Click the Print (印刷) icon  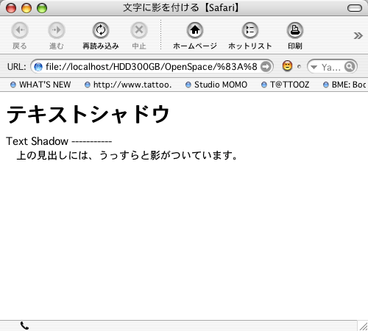point(295,30)
